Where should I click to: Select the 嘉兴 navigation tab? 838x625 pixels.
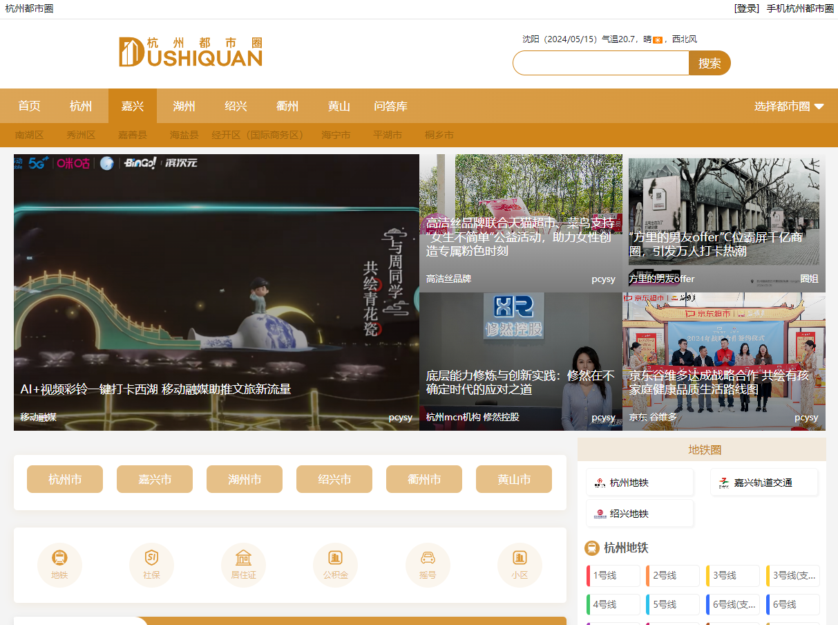(x=133, y=106)
